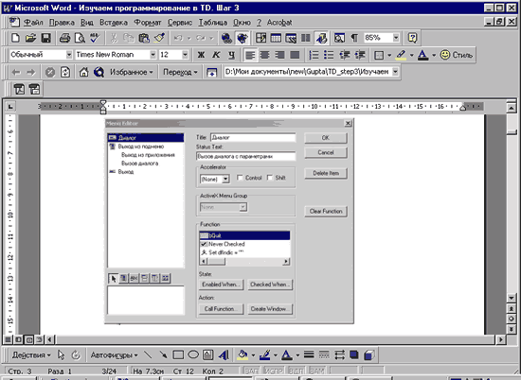Click OK in the Menu Editor dialog
The width and height of the screenshot is (521, 380).
click(326, 138)
